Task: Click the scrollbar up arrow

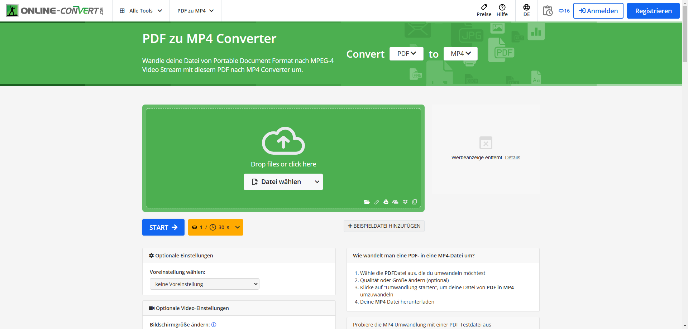Action: (685, 3)
